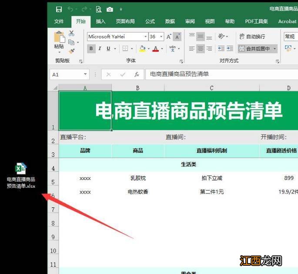Expand the underline style arrow
This screenshot has height=274, width=298.
tap(115, 49)
